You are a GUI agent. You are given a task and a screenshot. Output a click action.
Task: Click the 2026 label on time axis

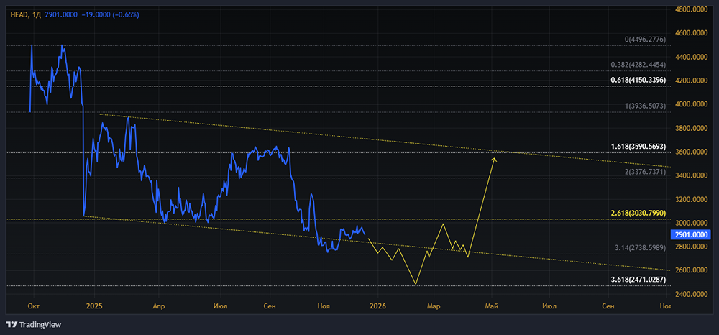[378, 306]
